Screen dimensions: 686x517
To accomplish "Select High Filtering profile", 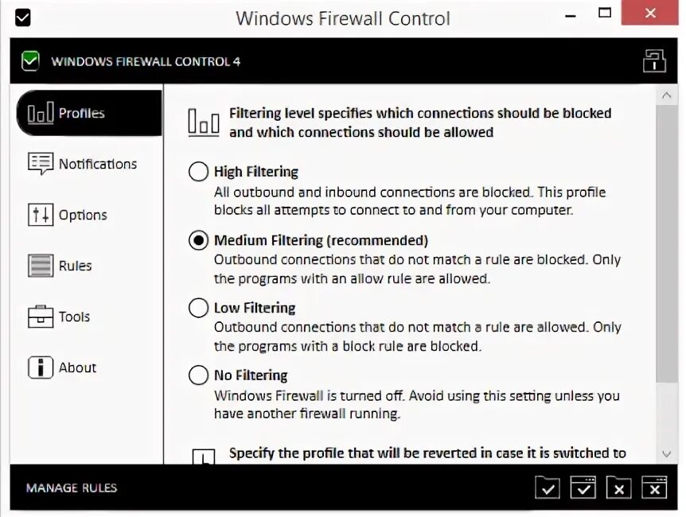I will (x=198, y=172).
